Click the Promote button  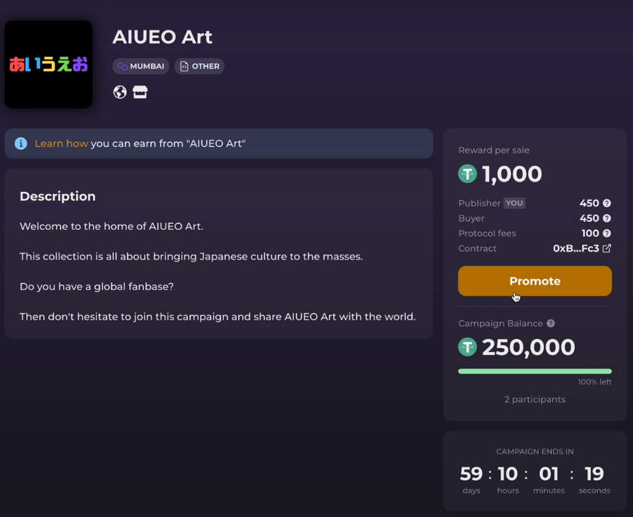(535, 281)
